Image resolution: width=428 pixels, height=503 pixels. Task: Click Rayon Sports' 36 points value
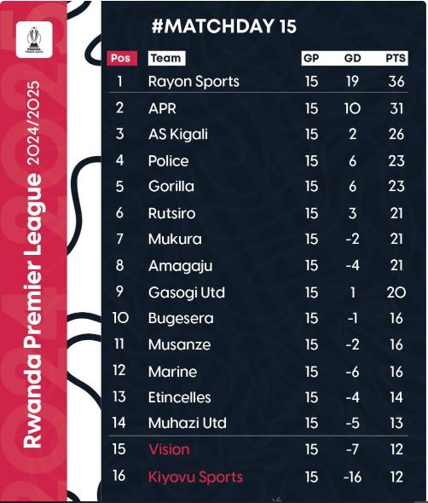pos(396,82)
